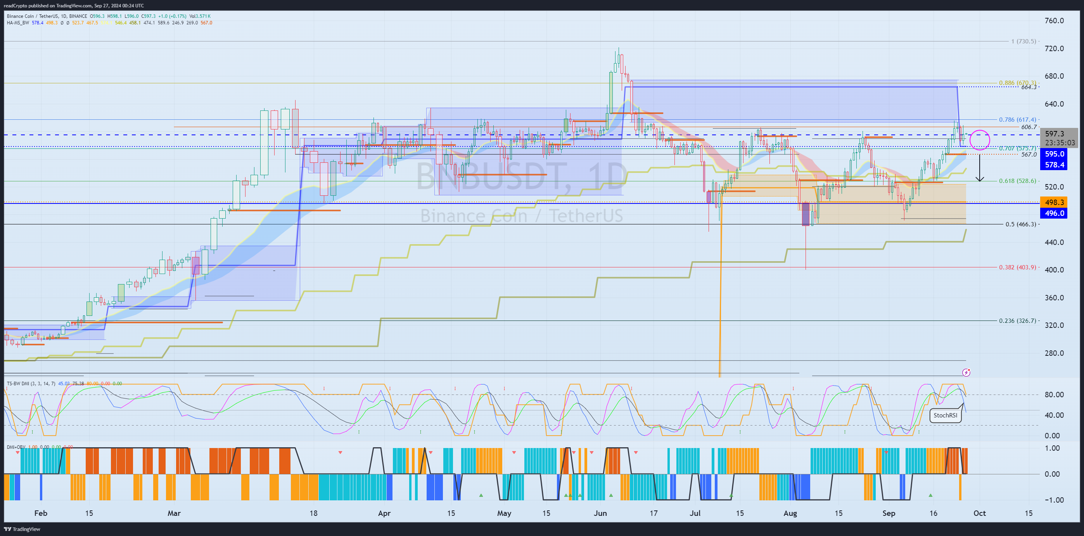Click the 640.0 price axis tick
1084x536 pixels.
[1054, 104]
